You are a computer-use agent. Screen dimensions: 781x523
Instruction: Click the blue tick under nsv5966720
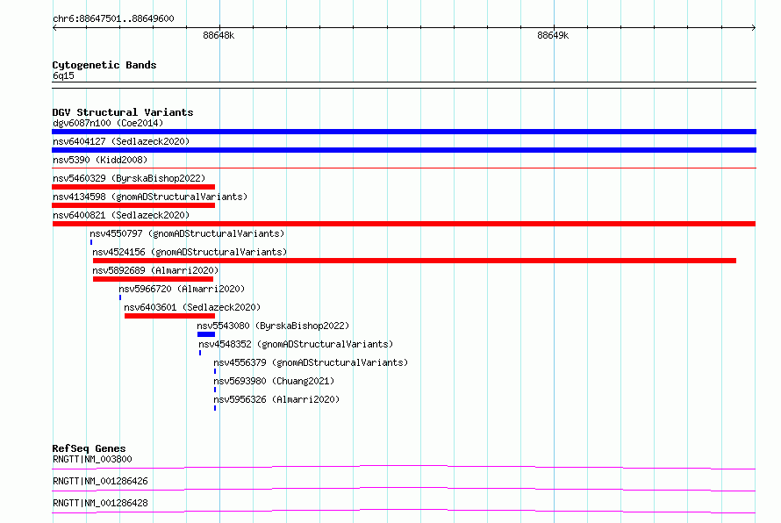pos(120,297)
